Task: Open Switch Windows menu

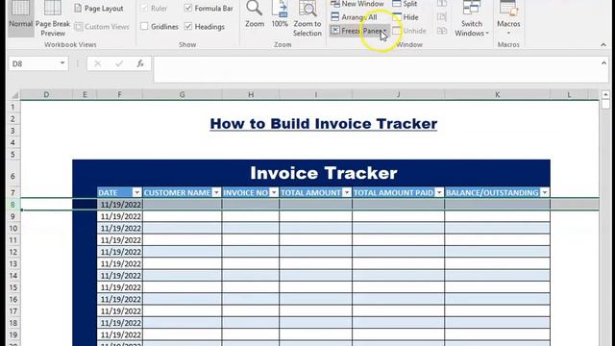Action: tap(472, 18)
